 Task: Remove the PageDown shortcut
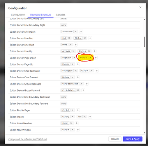pos(74,58)
